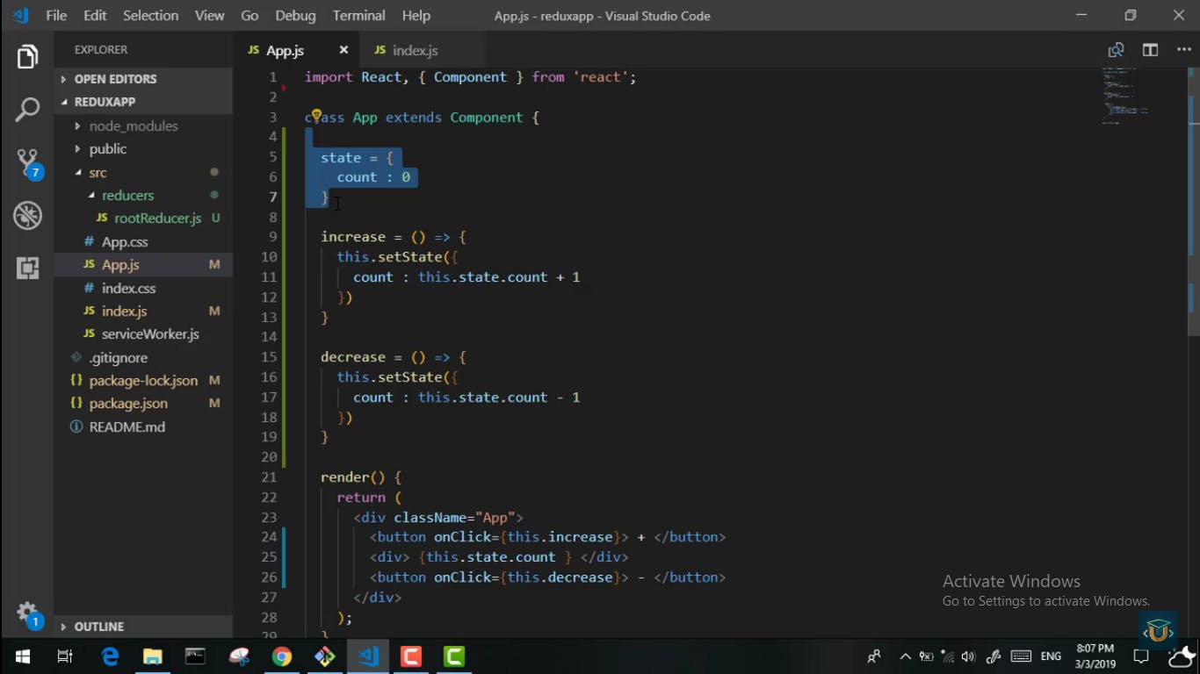Viewport: 1200px width, 674px height.
Task: Open package-lock.json in the explorer
Action: [x=144, y=381]
